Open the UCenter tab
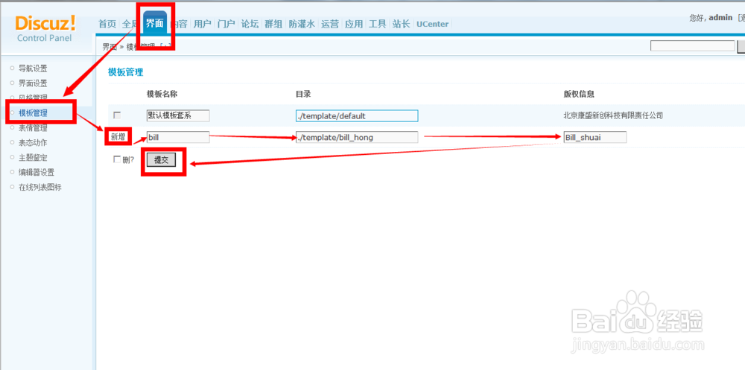This screenshot has width=745, height=370. 432,24
